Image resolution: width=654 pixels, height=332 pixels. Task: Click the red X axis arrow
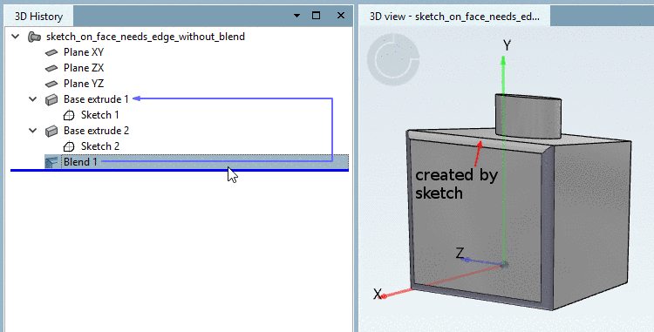click(385, 295)
